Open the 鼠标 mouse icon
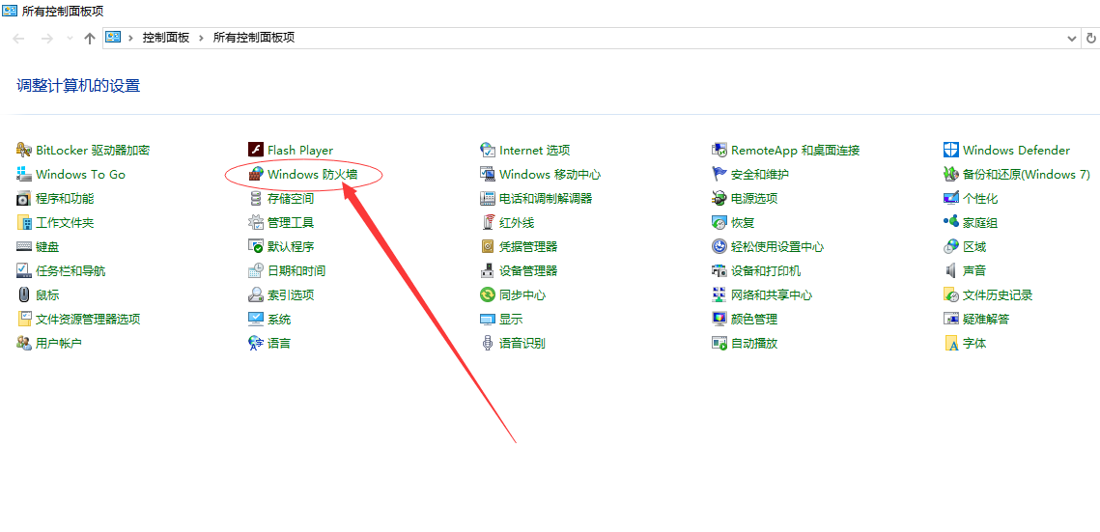This screenshot has height=532, width=1100. 24,295
